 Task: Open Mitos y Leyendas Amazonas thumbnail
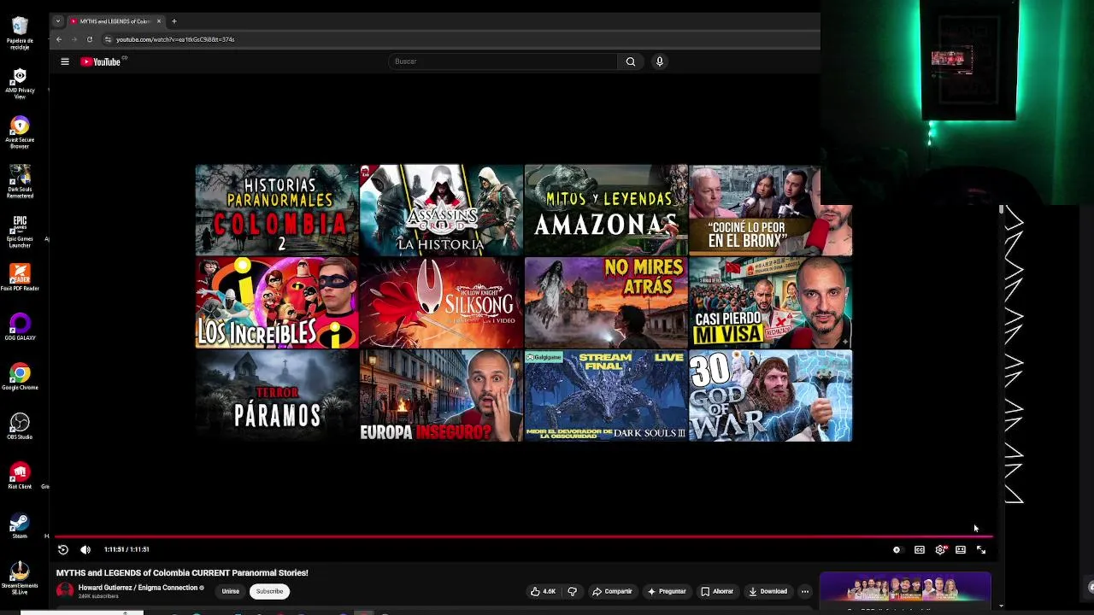(x=606, y=210)
